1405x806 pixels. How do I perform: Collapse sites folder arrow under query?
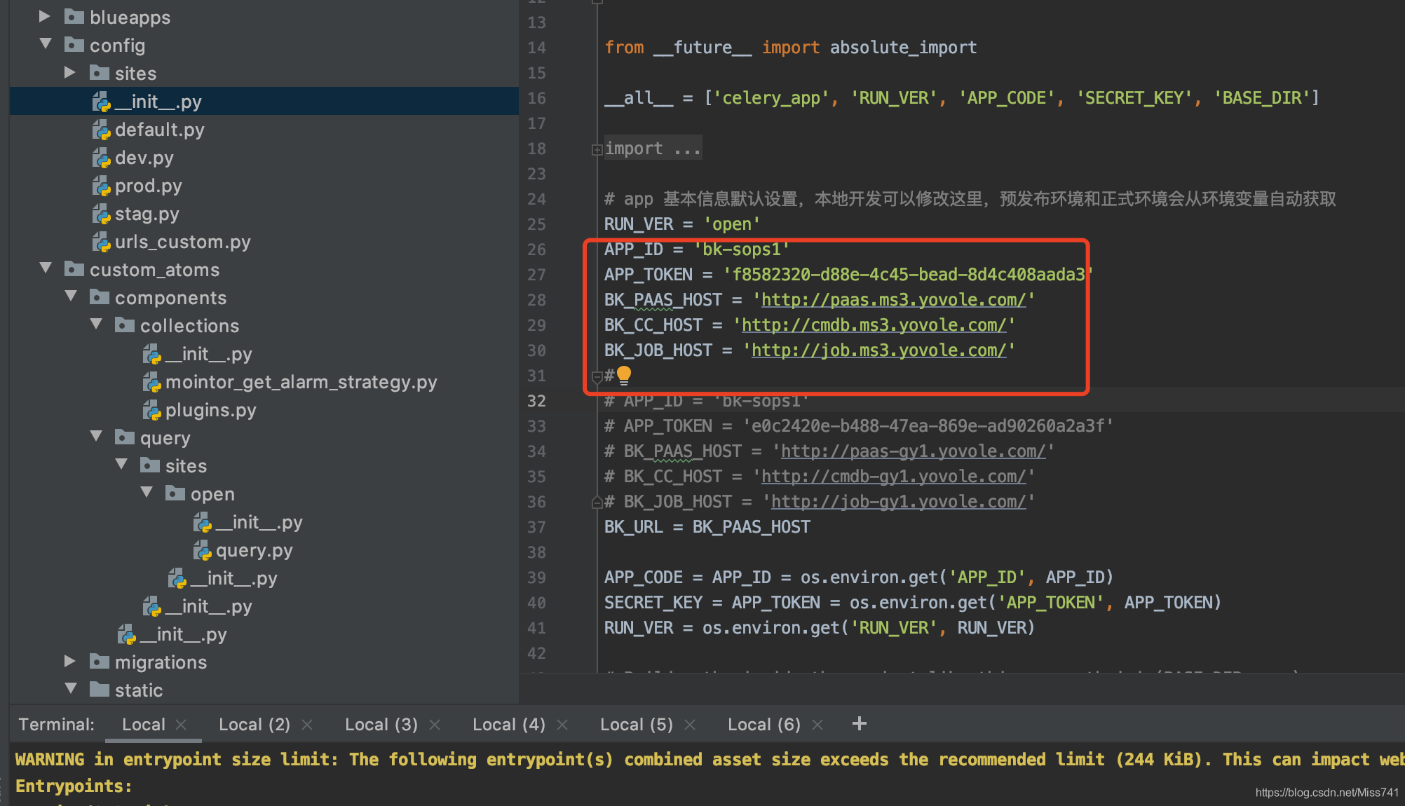[121, 465]
